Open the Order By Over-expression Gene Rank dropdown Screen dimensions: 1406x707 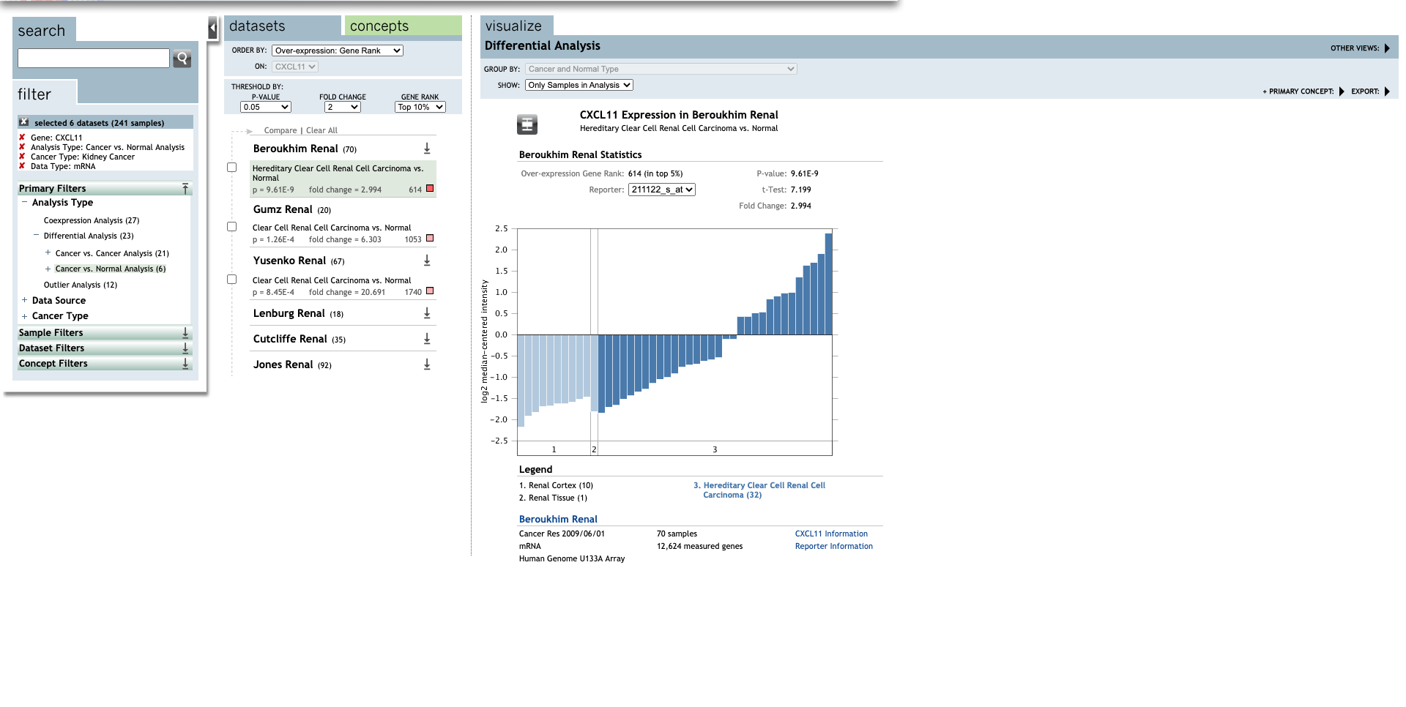coord(338,50)
